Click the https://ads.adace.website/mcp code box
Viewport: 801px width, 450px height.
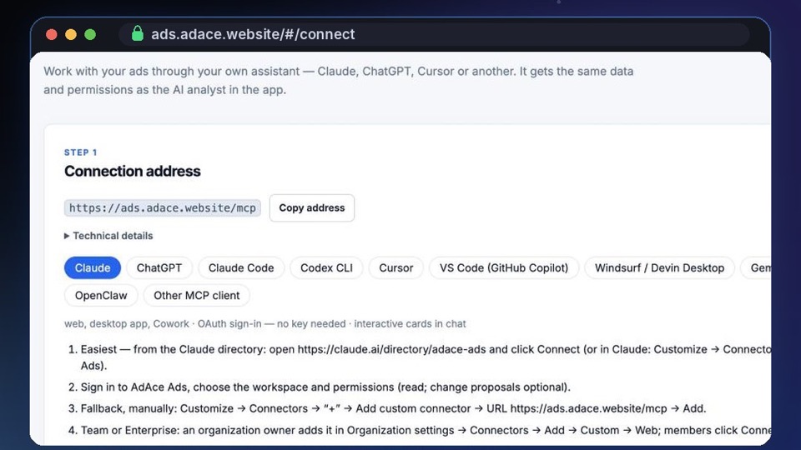point(163,207)
